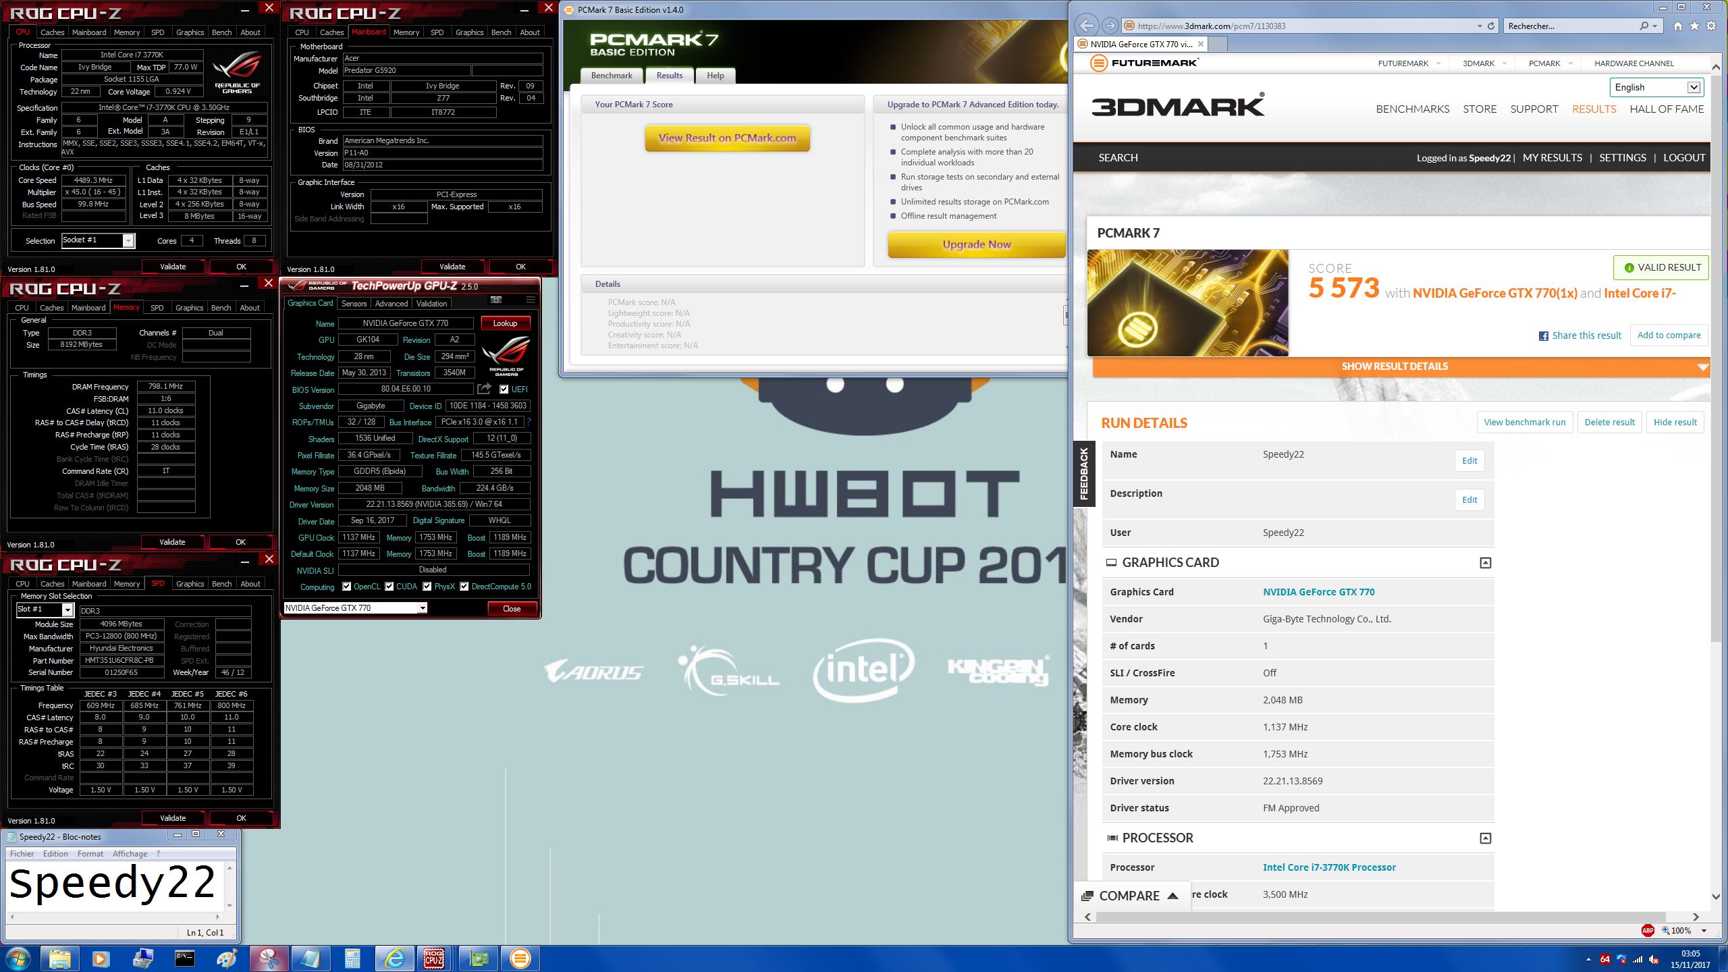This screenshot has width=1728, height=972.
Task: Switch to ROG CPU-Z taskbar icon
Action: [x=434, y=959]
